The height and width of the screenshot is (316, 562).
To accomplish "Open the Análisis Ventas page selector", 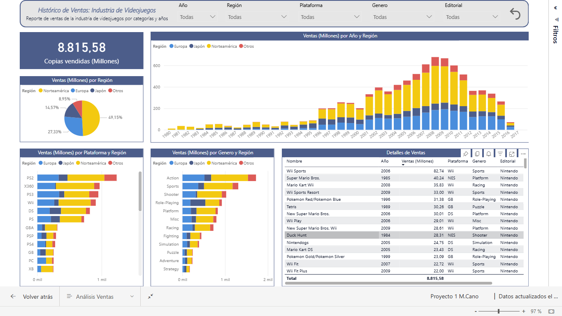I will tap(100, 297).
